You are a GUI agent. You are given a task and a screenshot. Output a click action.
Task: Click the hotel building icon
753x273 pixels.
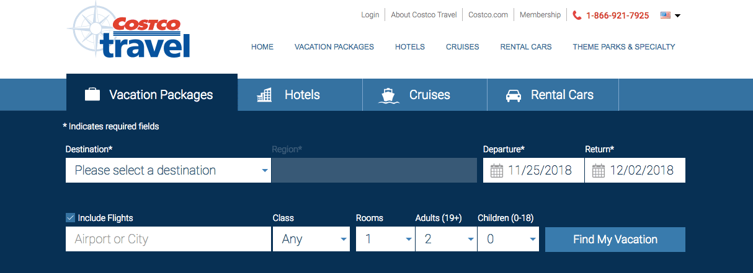(x=264, y=95)
